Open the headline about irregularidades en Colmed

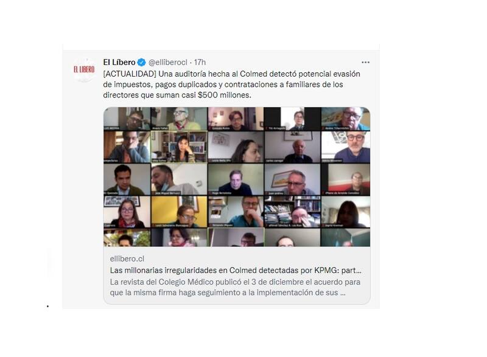click(236, 270)
